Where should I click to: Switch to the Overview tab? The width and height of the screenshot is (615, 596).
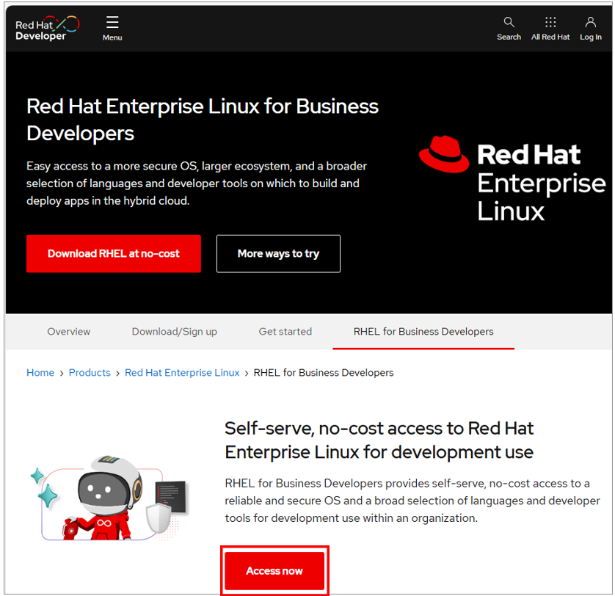click(x=69, y=332)
